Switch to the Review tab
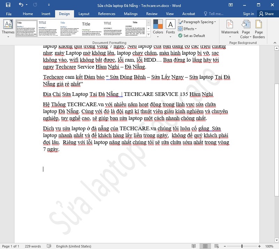 pyautogui.click(x=152, y=14)
